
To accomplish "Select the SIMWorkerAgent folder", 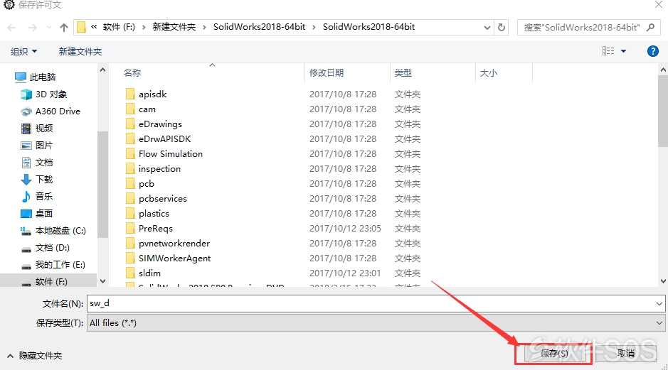I will click(169, 259).
